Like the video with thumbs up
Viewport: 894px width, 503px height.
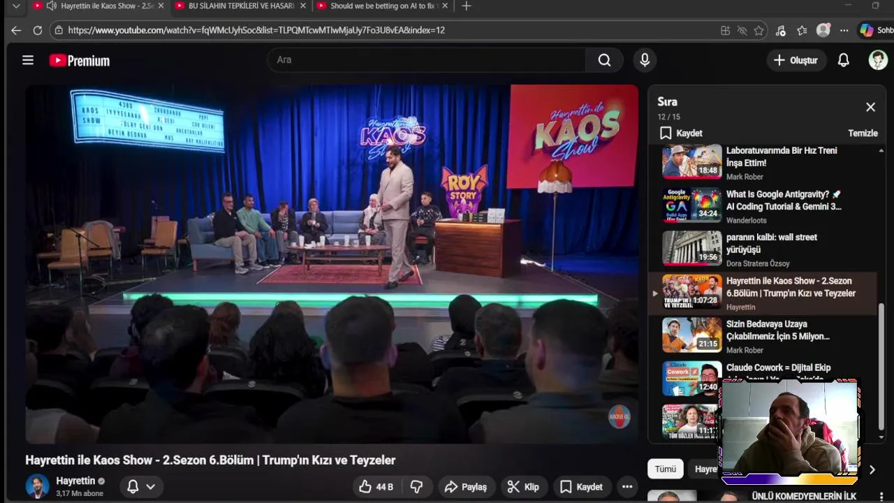pyautogui.click(x=377, y=487)
